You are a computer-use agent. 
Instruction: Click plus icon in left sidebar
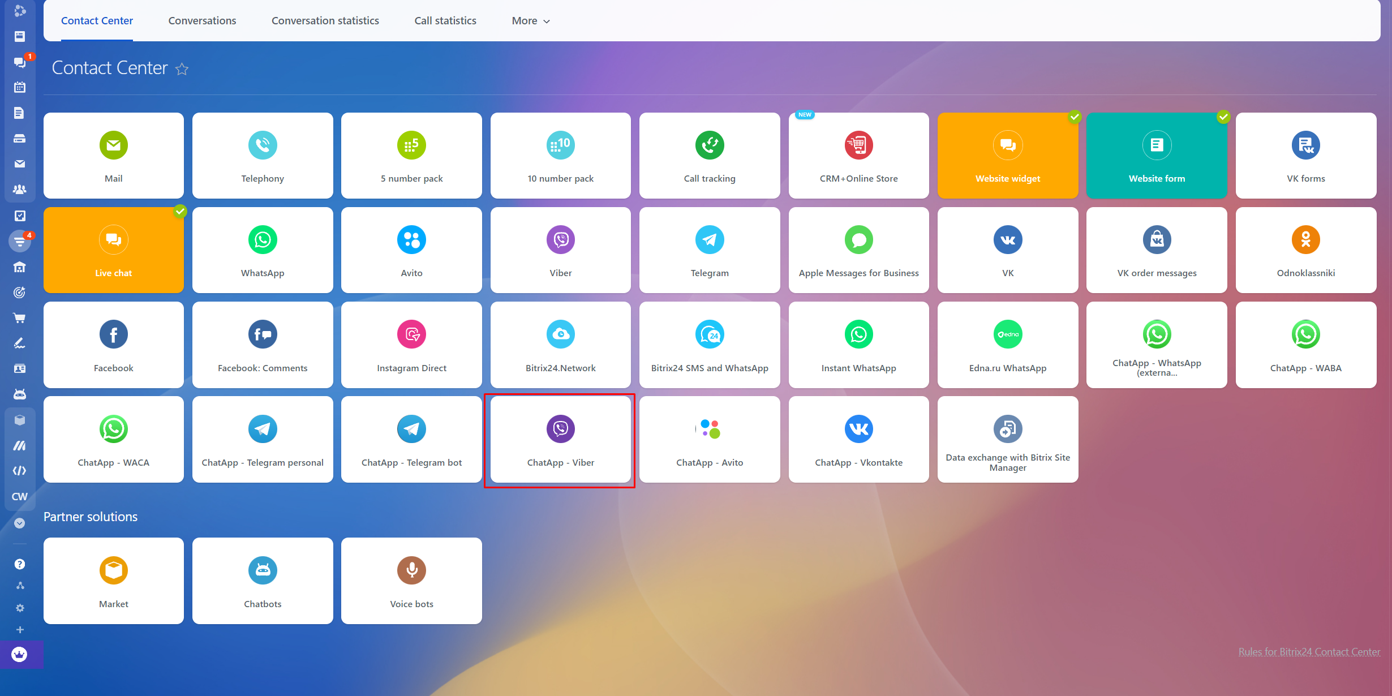[20, 630]
